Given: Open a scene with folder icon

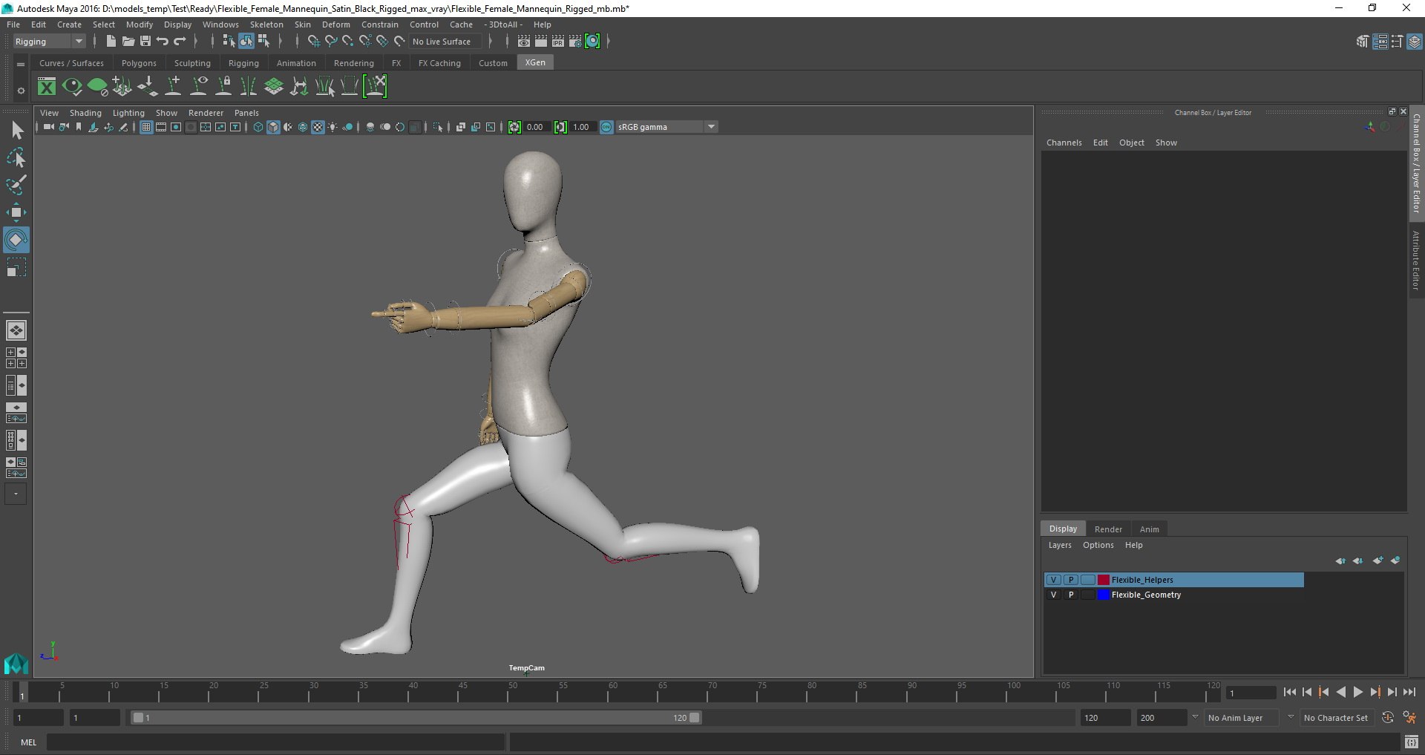Looking at the screenshot, I should click(x=128, y=42).
